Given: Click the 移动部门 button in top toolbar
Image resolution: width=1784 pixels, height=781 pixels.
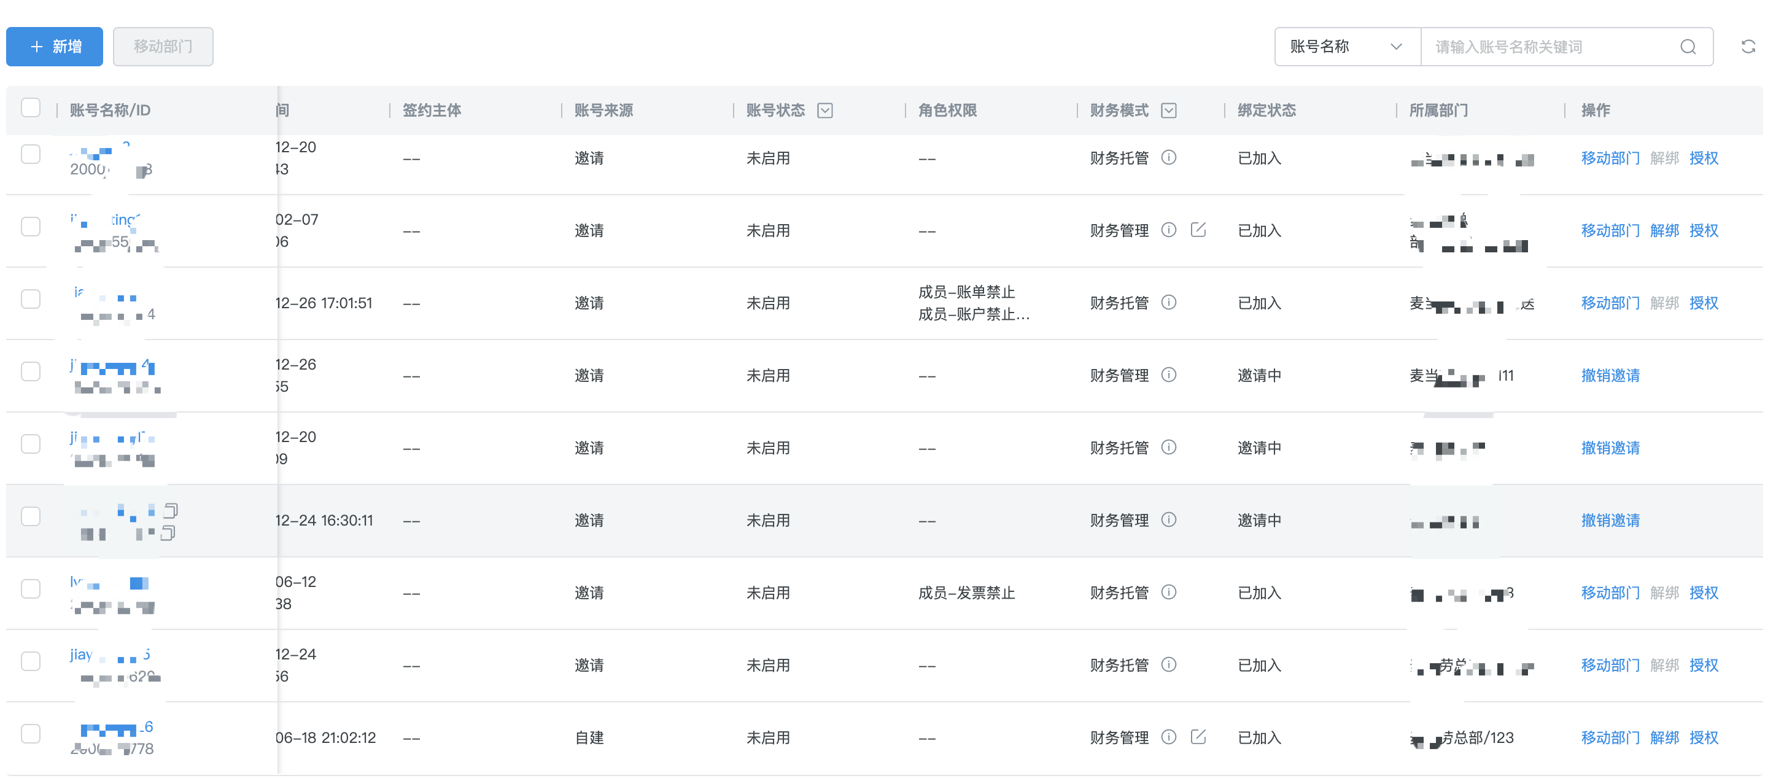Looking at the screenshot, I should [x=163, y=47].
